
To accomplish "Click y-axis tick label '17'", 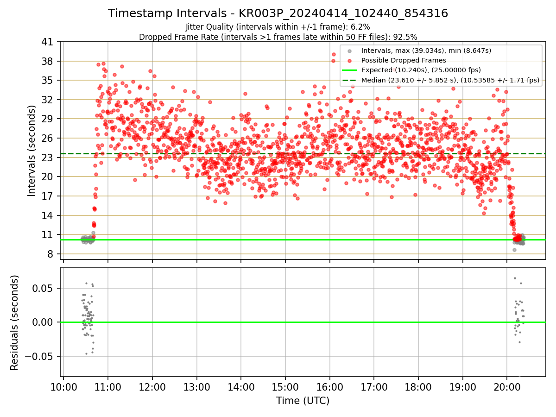I will coord(48,196).
